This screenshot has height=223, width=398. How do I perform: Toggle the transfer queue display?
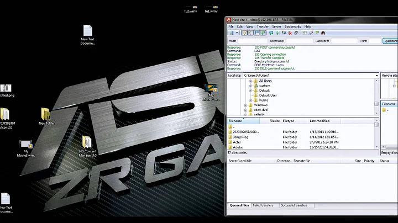tap(263, 33)
